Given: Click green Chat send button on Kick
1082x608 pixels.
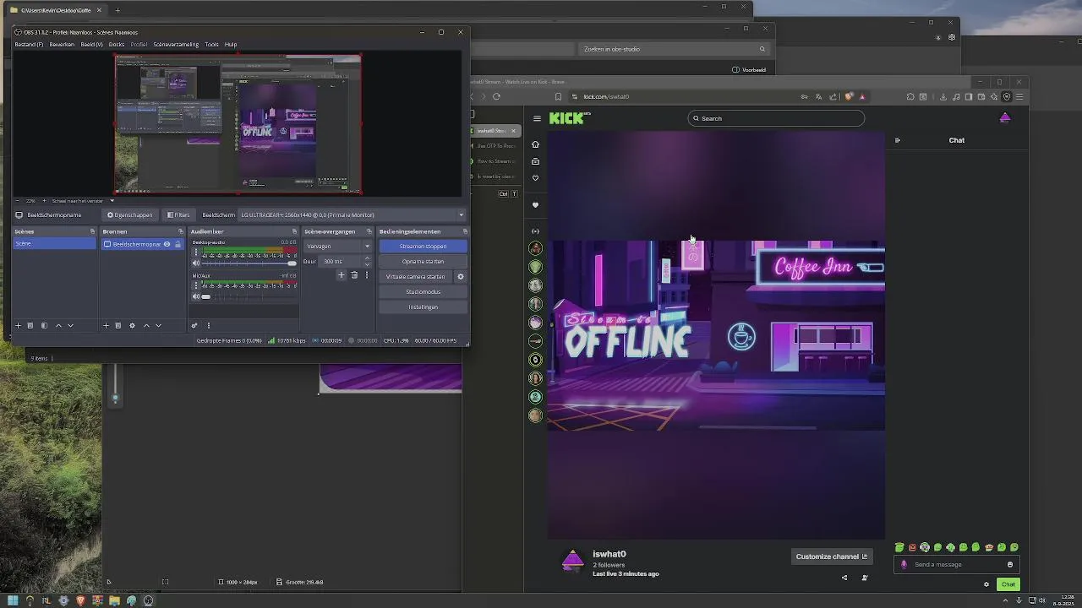Looking at the screenshot, I should pos(1008,584).
